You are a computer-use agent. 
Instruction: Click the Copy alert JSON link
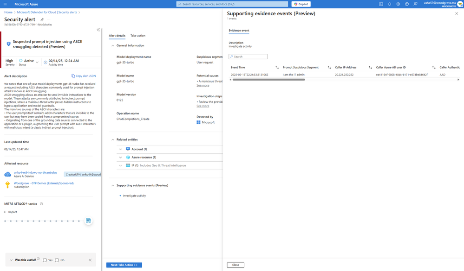click(84, 76)
